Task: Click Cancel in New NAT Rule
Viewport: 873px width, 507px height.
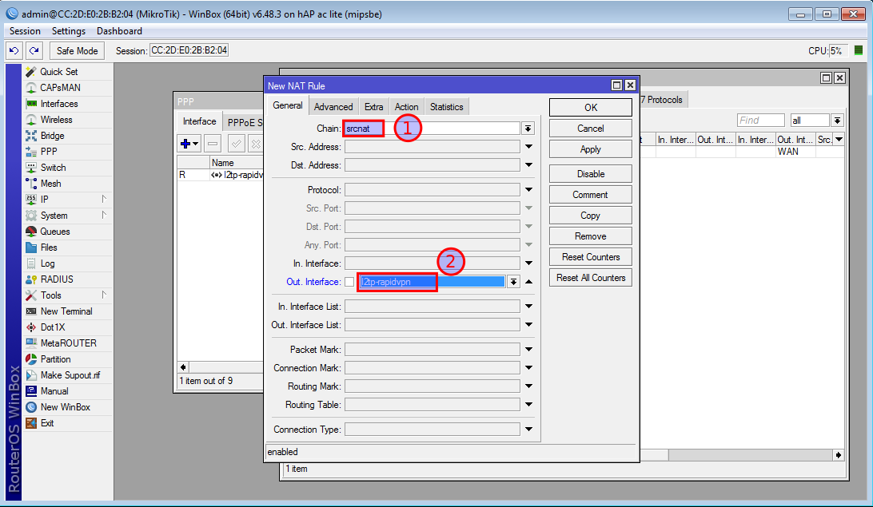Action: pyautogui.click(x=591, y=129)
